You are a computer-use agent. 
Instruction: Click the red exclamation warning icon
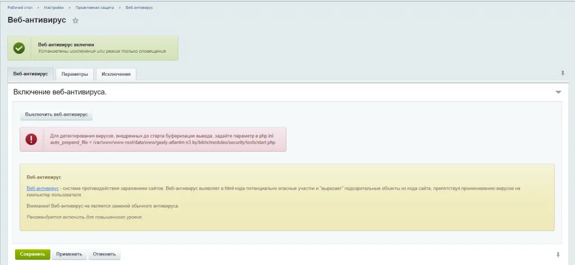31,139
